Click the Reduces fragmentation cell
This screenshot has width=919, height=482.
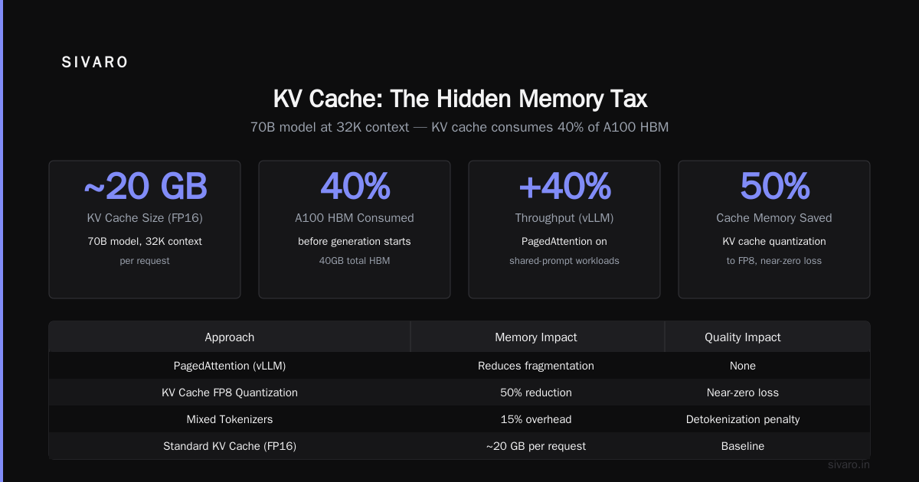[536, 366]
